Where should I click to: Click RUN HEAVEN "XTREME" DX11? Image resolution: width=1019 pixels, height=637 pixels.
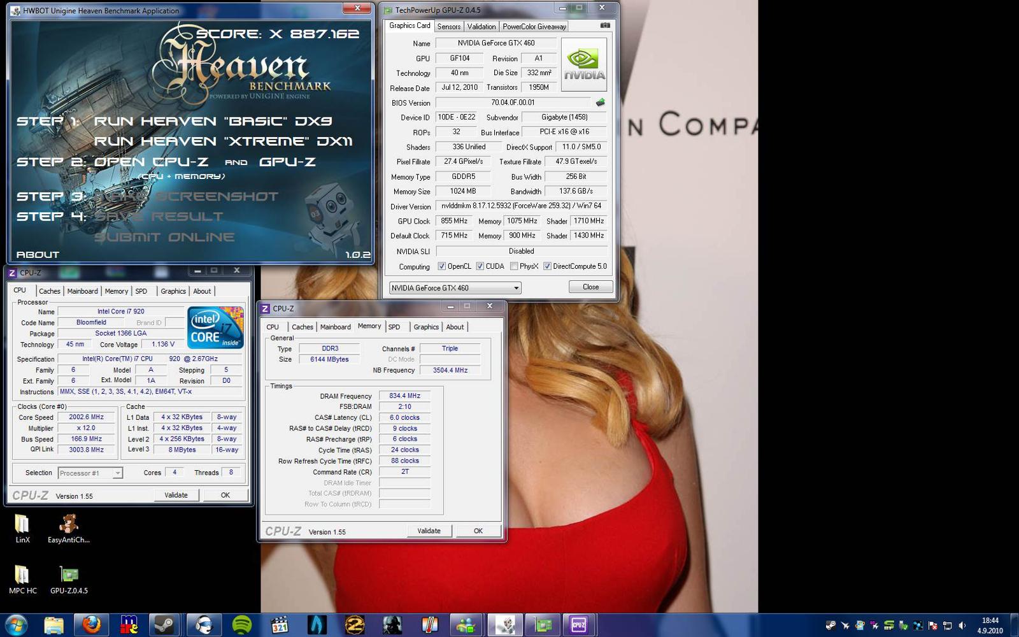tap(223, 141)
